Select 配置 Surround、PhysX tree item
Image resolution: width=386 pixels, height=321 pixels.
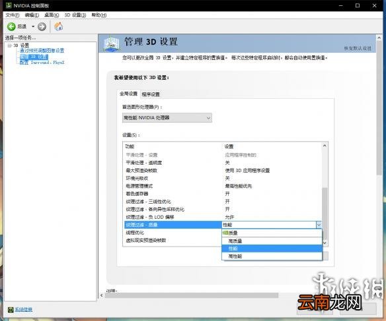coord(42,63)
